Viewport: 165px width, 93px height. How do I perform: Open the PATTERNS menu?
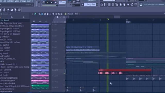pos(11,1)
